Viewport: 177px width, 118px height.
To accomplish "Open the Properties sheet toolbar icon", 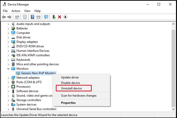I will pyautogui.click(x=25, y=17).
